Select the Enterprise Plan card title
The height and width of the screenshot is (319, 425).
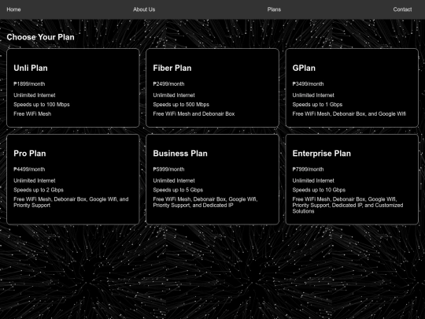(x=321, y=154)
